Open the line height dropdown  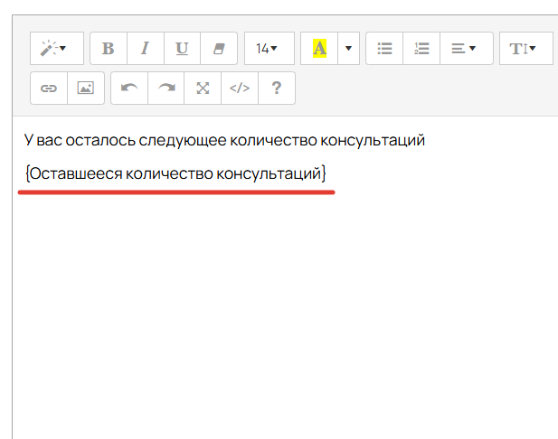[x=526, y=49]
